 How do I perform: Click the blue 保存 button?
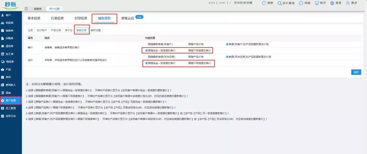356,72
